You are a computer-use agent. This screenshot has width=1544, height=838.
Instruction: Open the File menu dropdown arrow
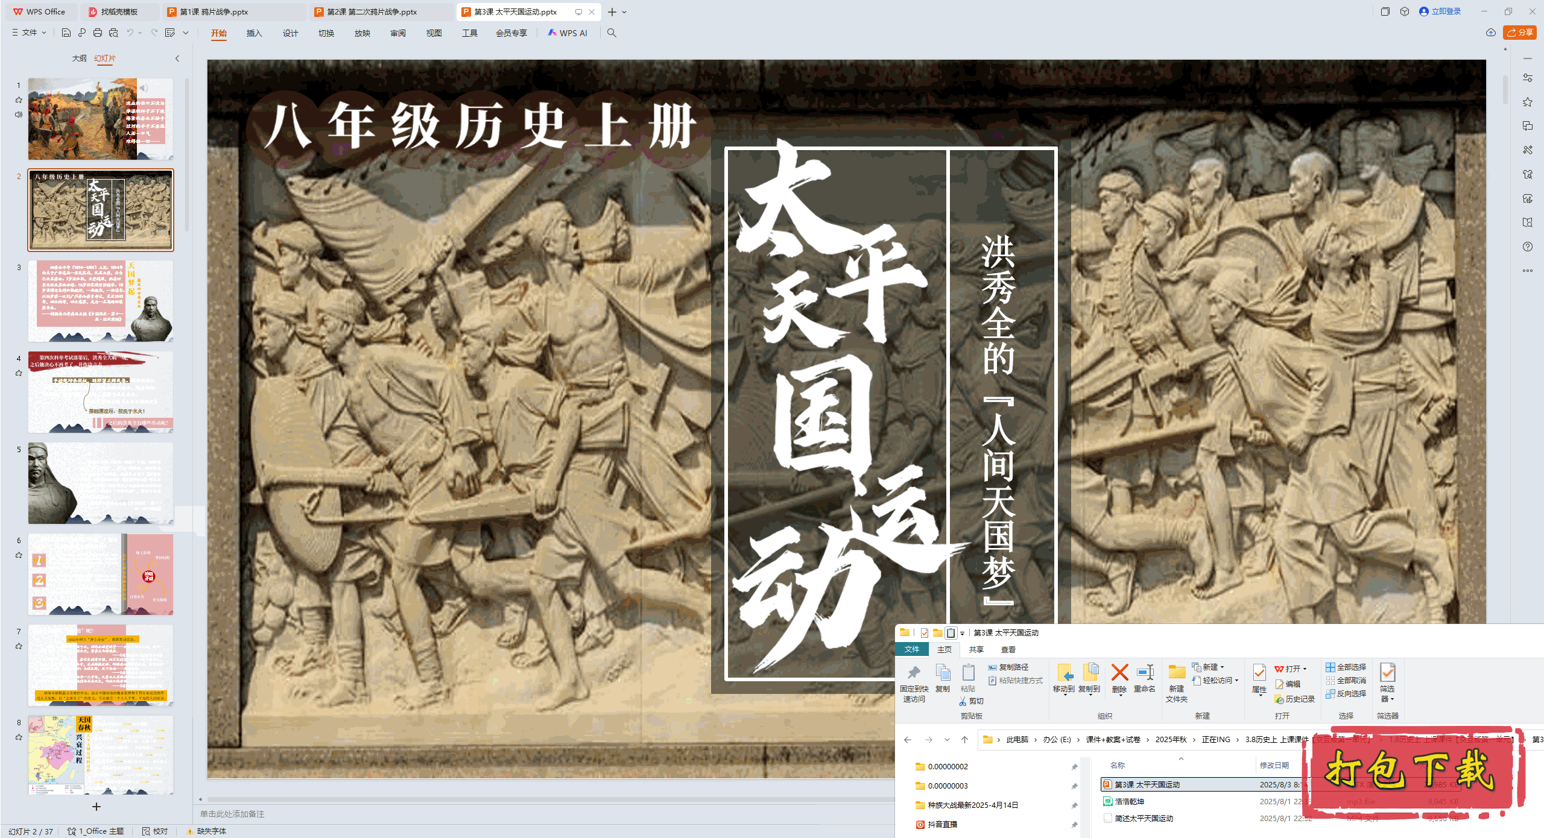(44, 33)
